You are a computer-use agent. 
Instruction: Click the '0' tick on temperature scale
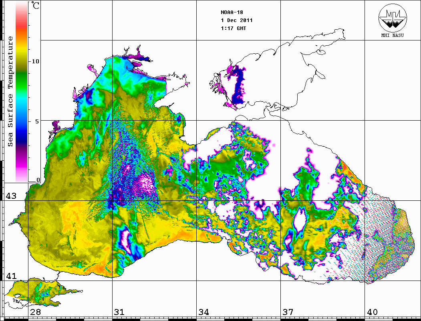coord(38,180)
